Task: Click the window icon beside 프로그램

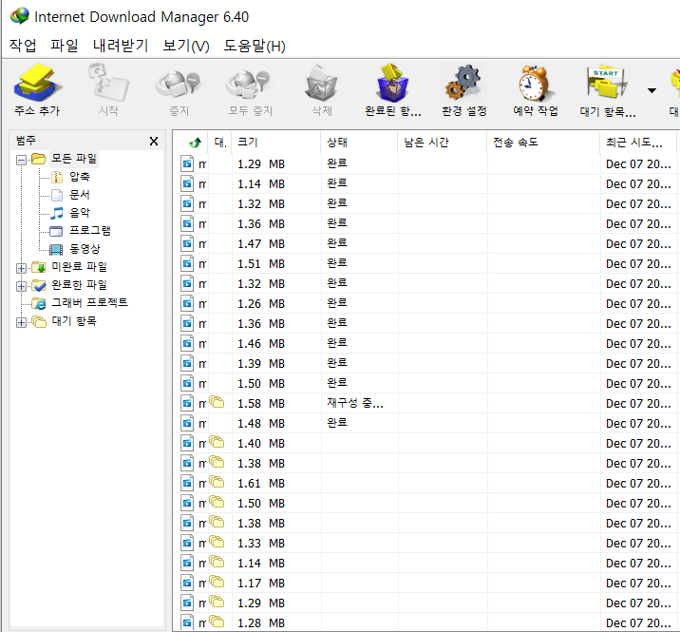Action: point(56,231)
